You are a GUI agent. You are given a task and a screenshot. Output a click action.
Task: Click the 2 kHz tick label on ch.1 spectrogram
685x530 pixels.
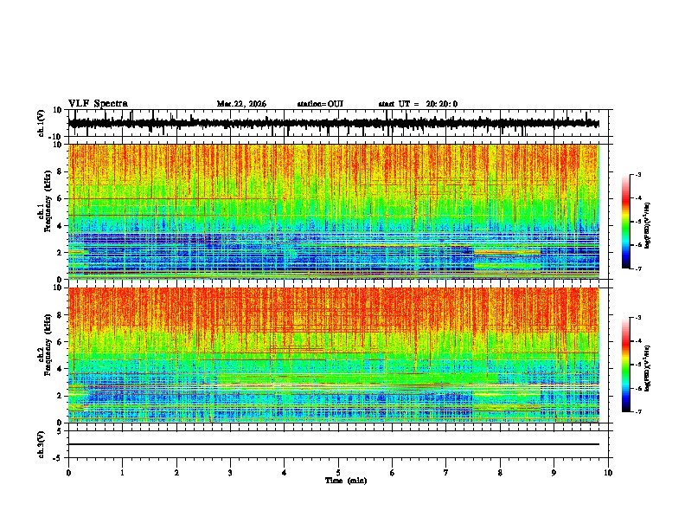click(60, 252)
